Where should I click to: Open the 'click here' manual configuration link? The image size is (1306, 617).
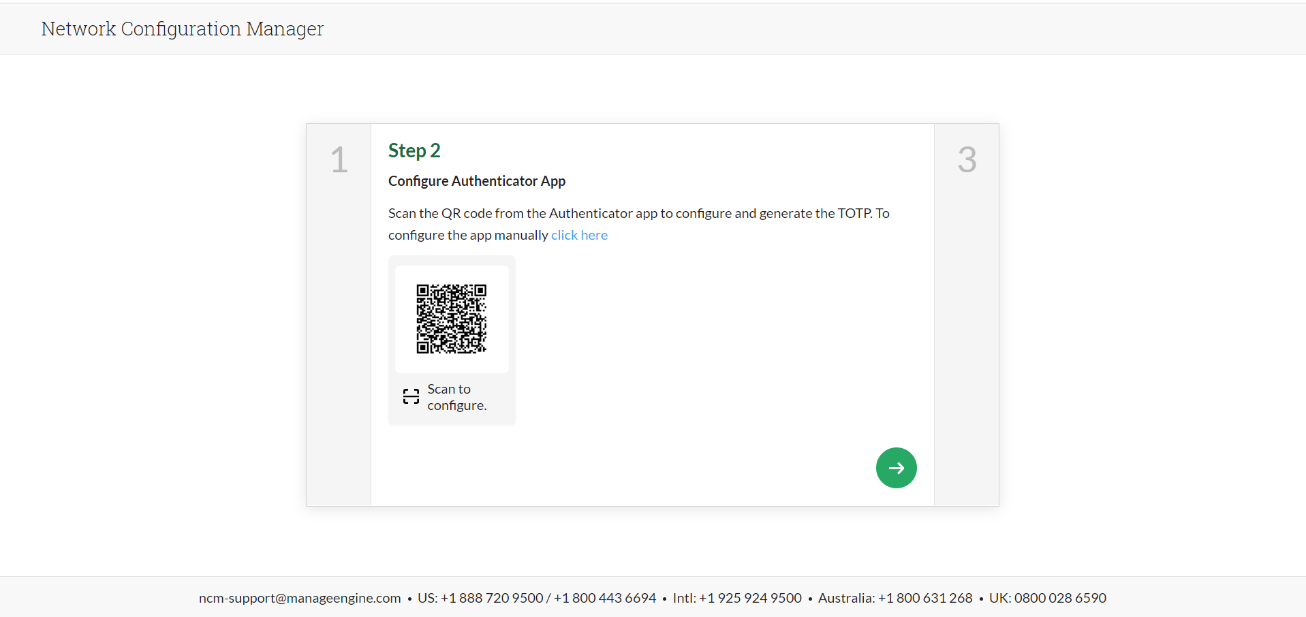click(579, 235)
